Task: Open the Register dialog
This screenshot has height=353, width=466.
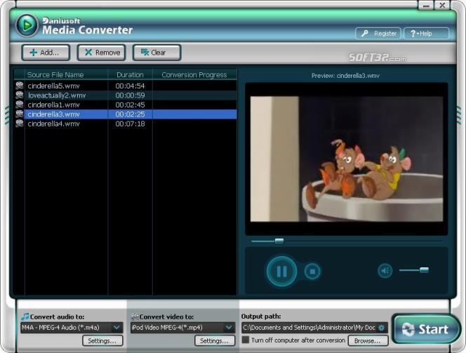Action: coord(378,33)
